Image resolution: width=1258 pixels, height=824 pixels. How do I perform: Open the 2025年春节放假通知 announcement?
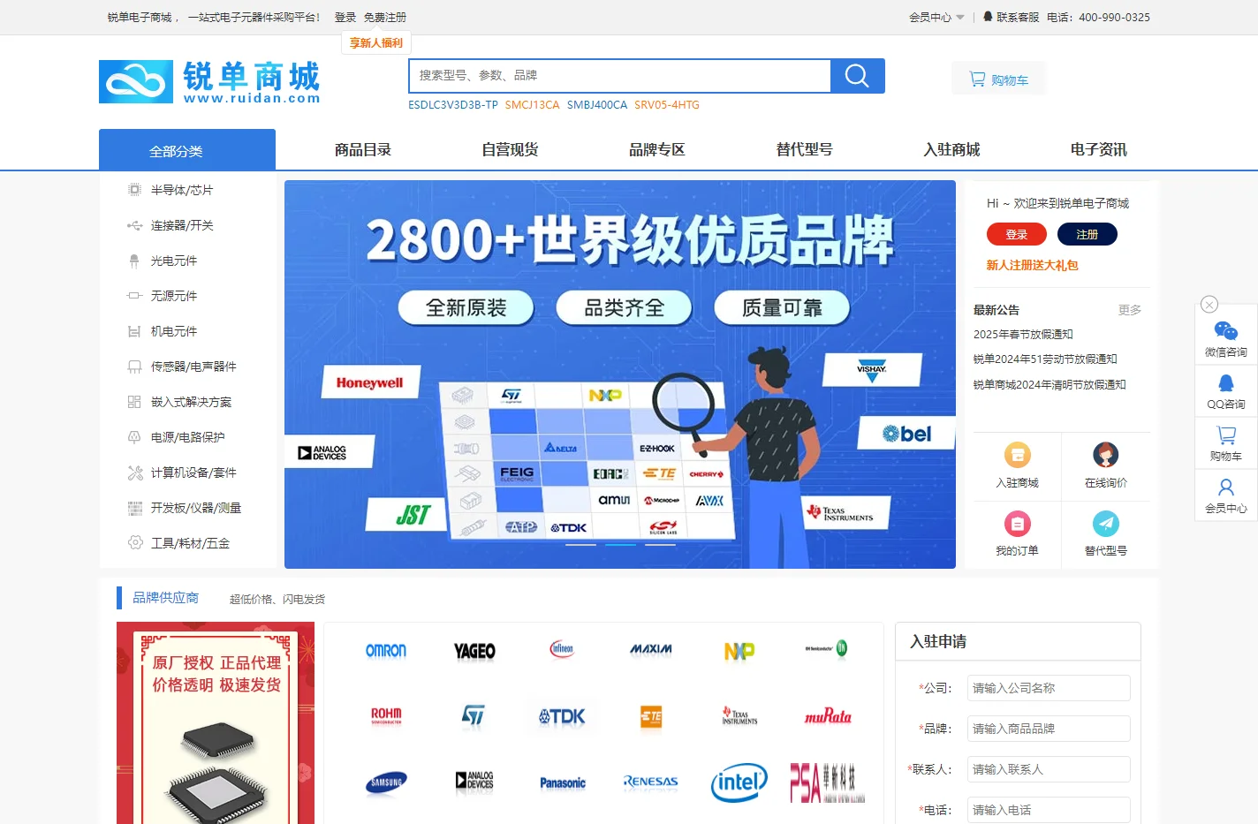pyautogui.click(x=1023, y=335)
